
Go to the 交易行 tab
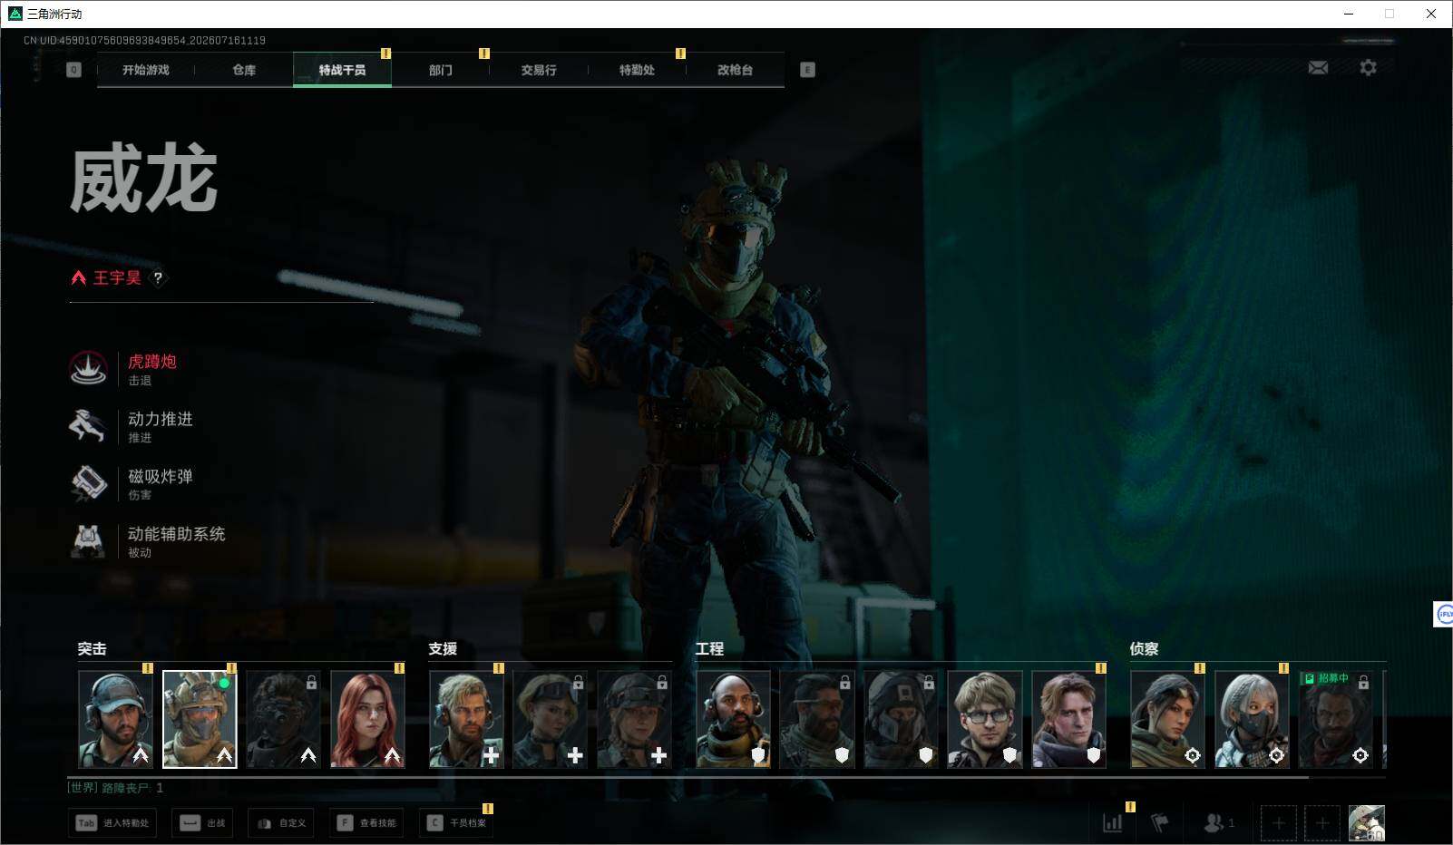539,70
